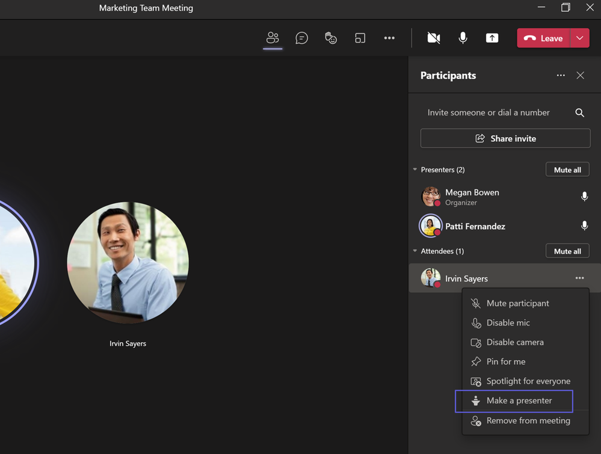Click the Share invite button
This screenshot has width=601, height=454.
505,138
